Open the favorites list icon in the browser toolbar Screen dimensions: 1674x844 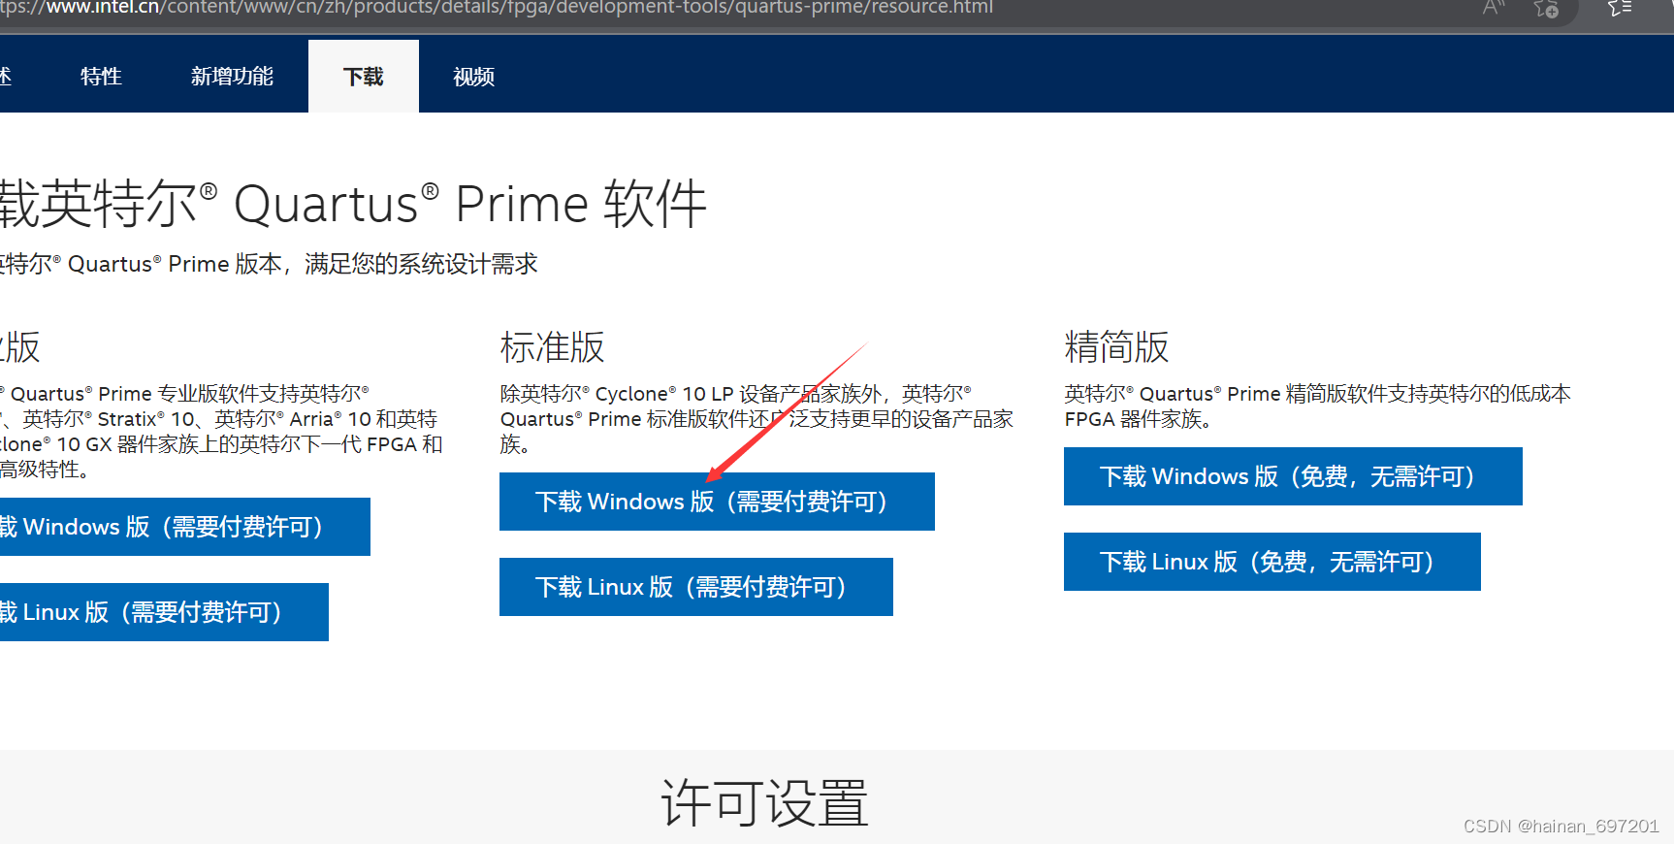click(1620, 9)
